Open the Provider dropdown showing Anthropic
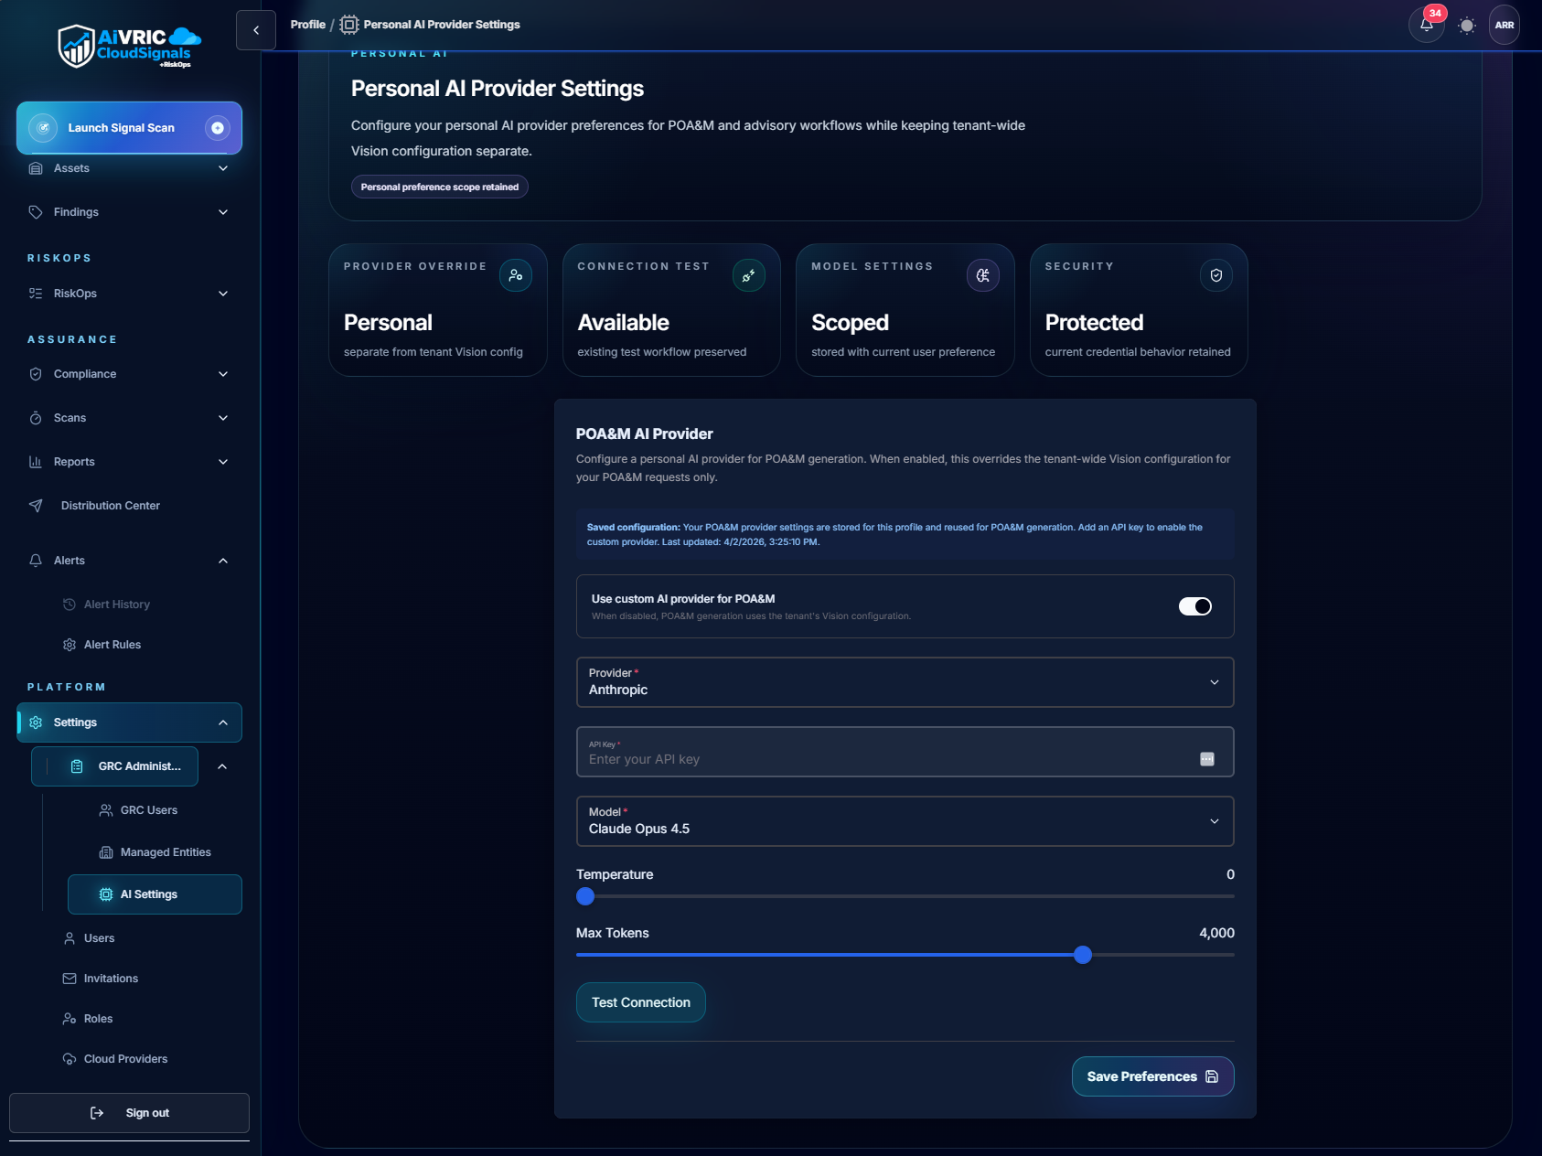The image size is (1542, 1156). 905,682
